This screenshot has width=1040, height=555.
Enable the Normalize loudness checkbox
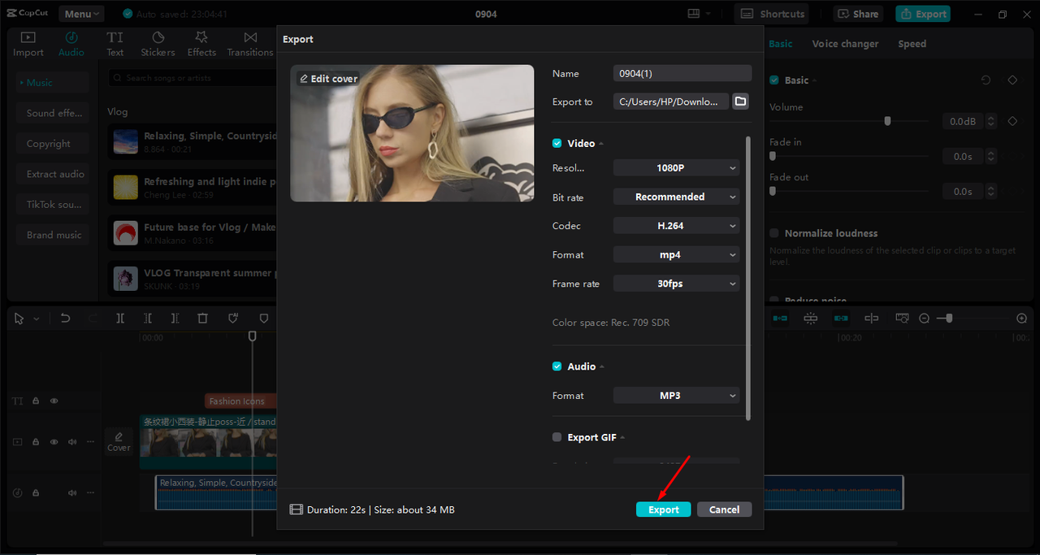[774, 233]
